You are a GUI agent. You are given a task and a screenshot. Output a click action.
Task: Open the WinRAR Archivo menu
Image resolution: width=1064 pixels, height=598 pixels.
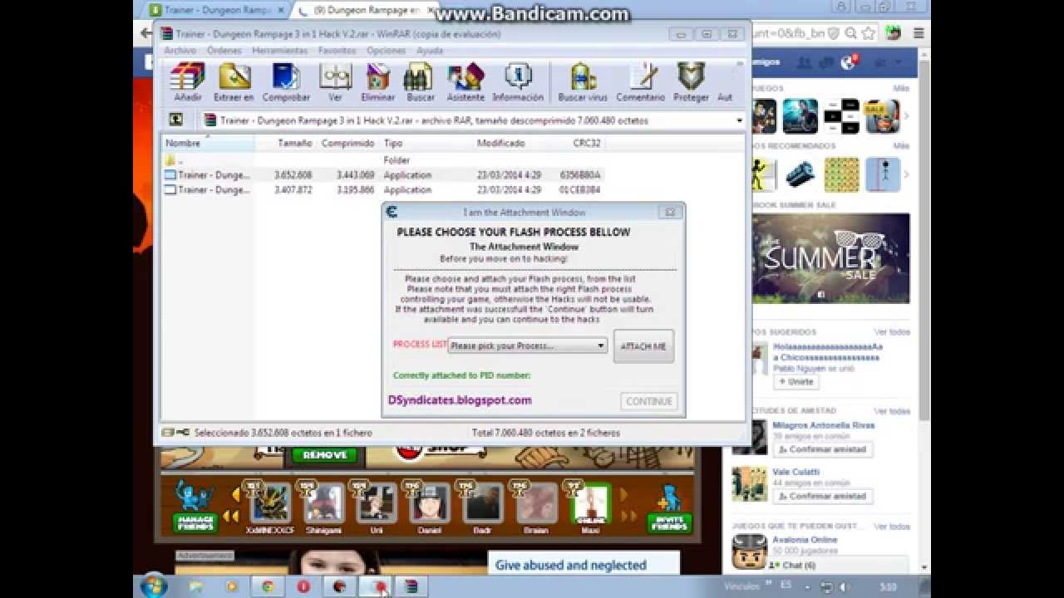tap(180, 51)
